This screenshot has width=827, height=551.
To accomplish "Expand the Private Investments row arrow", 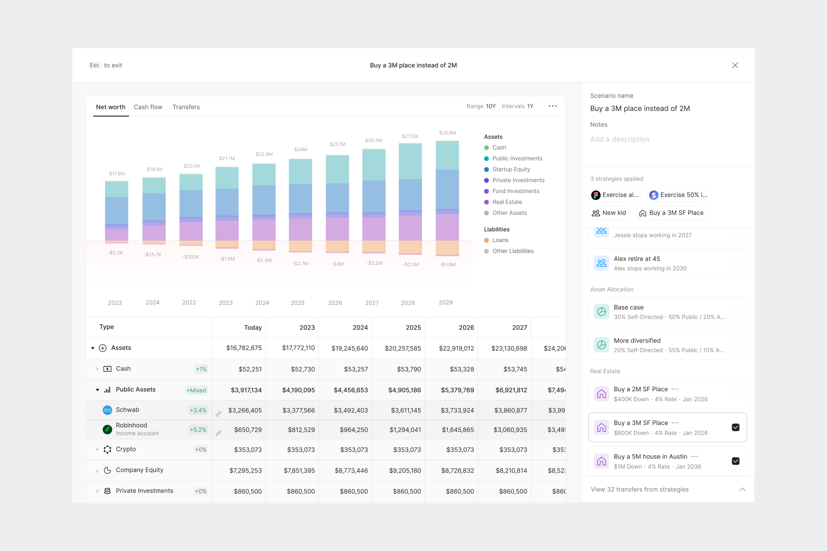I will [97, 491].
